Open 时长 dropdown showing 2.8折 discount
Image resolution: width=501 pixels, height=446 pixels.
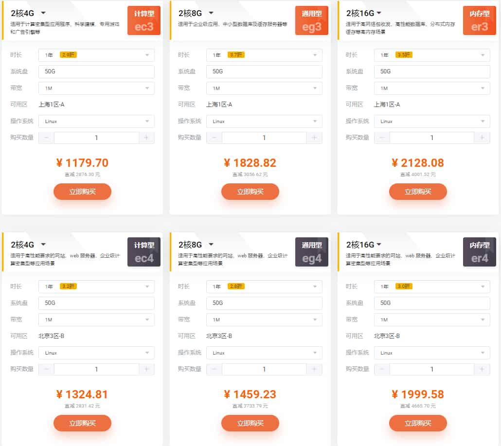pos(264,286)
